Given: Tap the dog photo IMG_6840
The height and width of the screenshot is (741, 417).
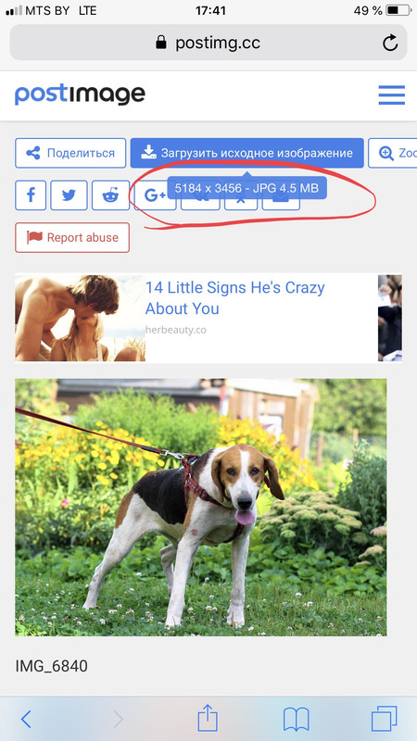Looking at the screenshot, I should 201,507.
